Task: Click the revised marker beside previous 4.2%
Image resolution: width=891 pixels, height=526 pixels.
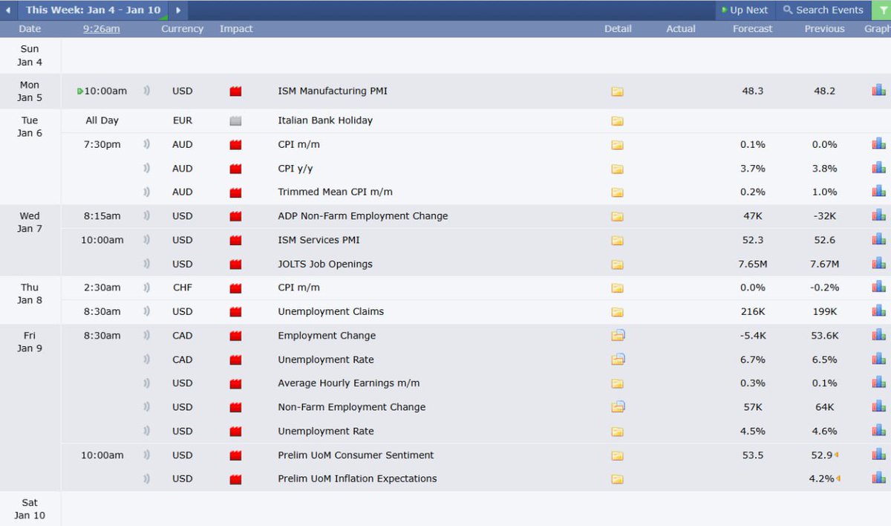Action: (x=838, y=478)
